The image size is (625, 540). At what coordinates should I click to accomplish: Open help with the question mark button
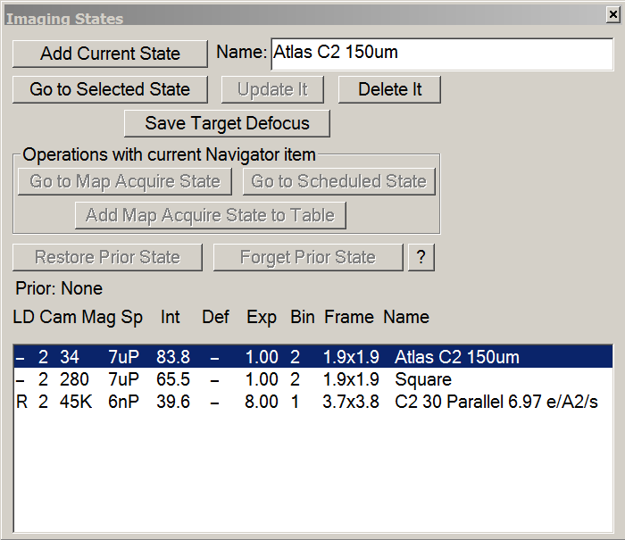click(421, 257)
